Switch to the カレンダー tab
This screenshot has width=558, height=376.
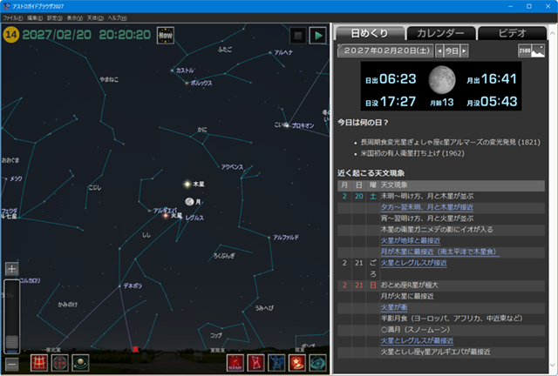tap(440, 33)
